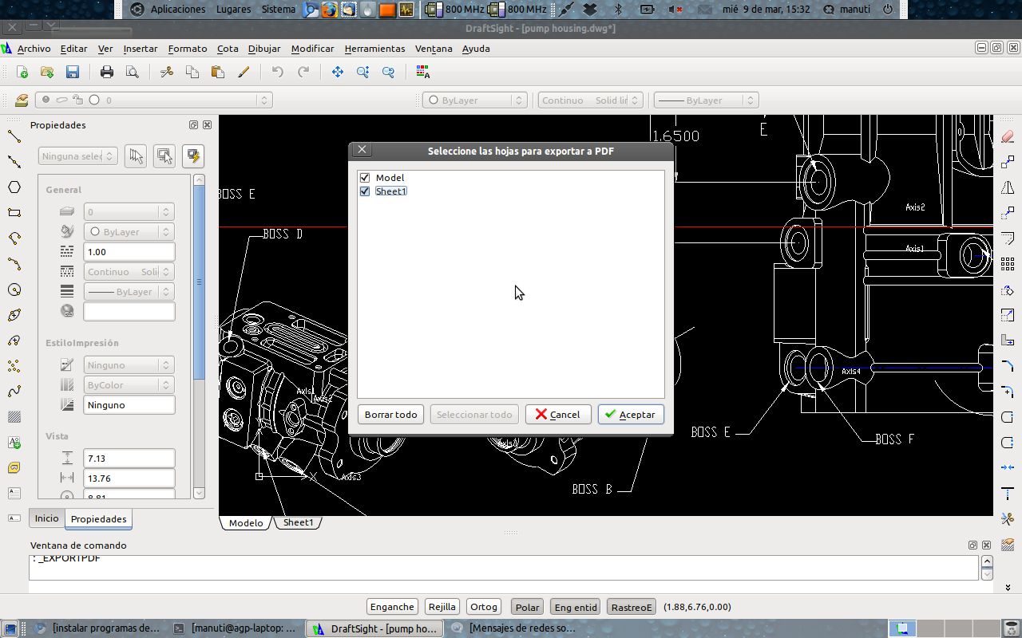The image size is (1022, 638).
Task: Open the Layers manager icon
Action: coord(22,100)
